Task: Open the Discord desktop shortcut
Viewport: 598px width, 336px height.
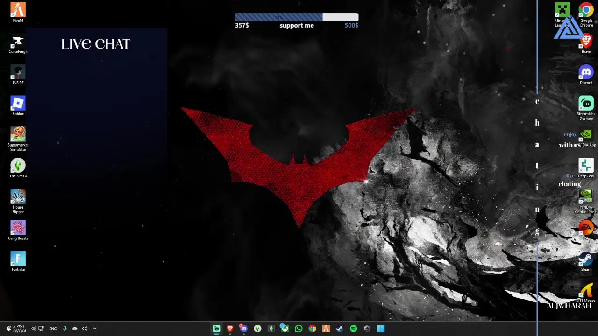Action: pos(586,75)
